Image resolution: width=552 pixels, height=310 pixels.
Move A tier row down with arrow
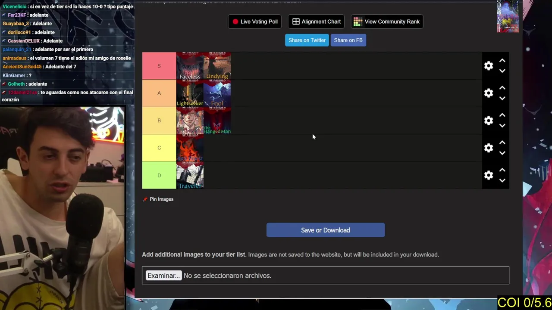pyautogui.click(x=502, y=98)
